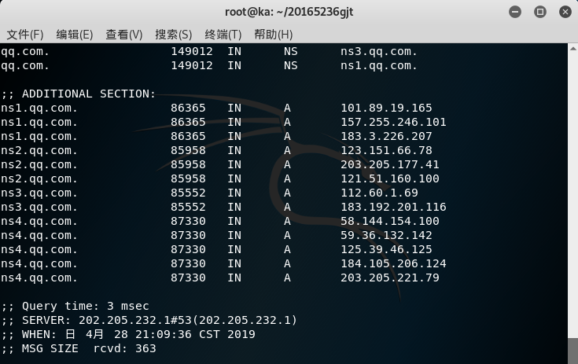
Task: Maximize the terminal window
Action: [x=540, y=12]
